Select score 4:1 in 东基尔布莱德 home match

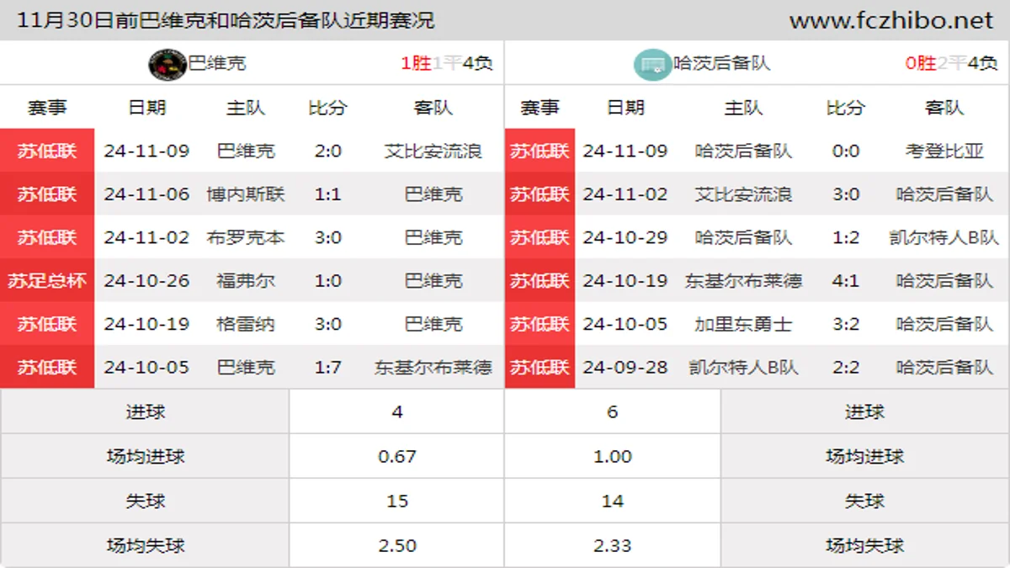coord(845,281)
